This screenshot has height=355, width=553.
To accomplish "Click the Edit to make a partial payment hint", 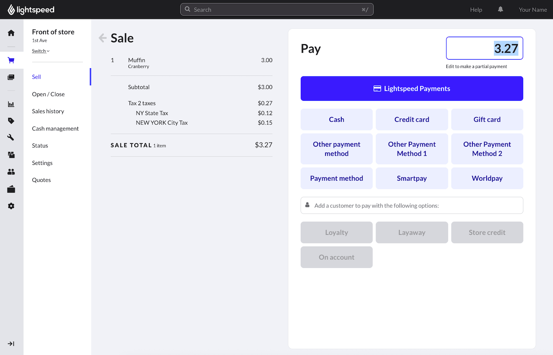I will [476, 66].
